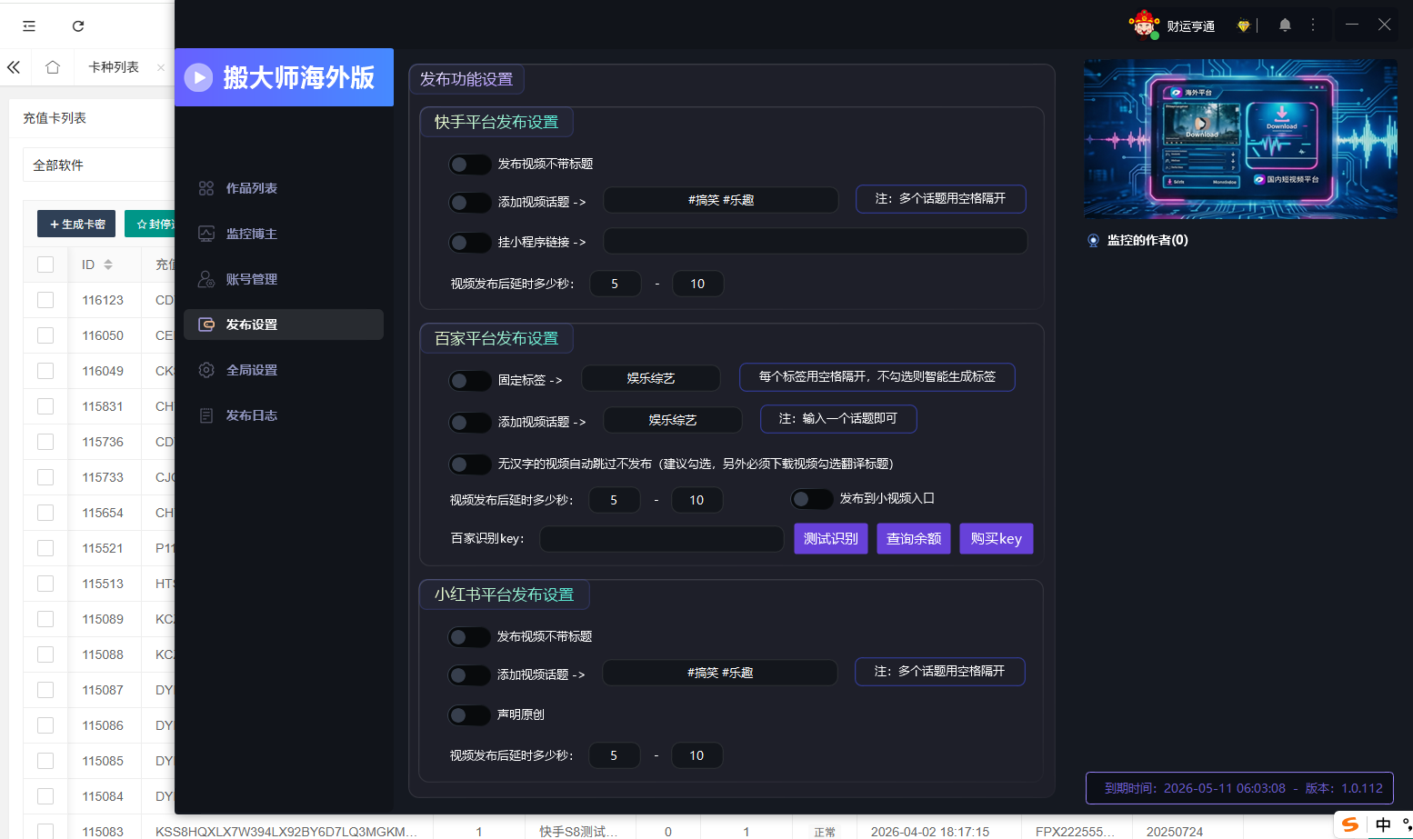Screen dimensions: 1413x839
Task: Click Xiaohongshu delay maximum value 10
Action: [697, 755]
